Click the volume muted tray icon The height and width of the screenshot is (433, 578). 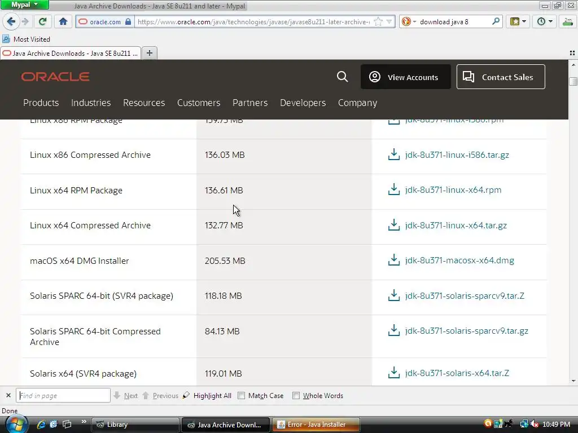534,424
